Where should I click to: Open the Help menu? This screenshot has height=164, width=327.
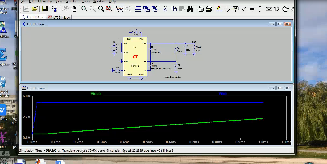(112, 1)
